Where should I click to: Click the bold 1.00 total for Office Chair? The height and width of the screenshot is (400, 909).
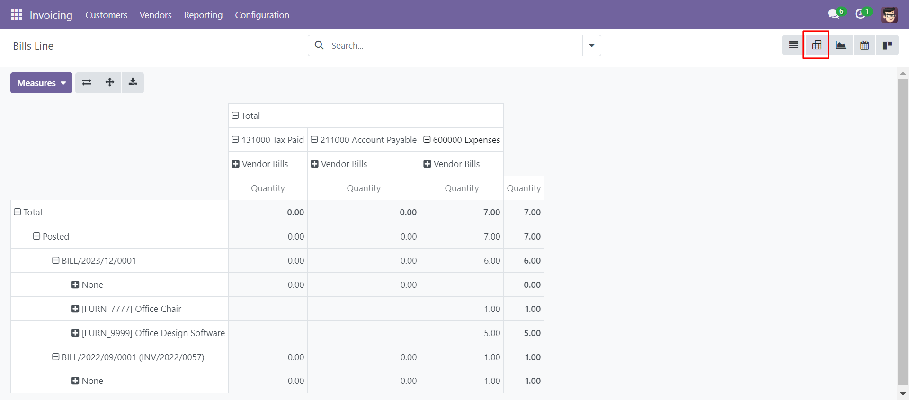click(524, 309)
